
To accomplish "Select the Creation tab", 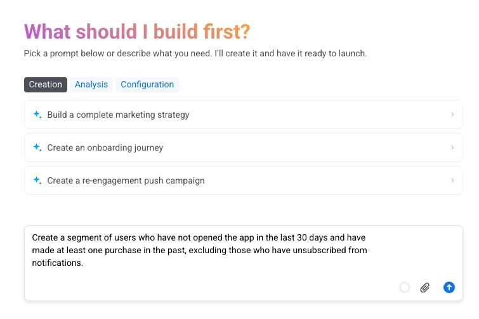I will point(46,84).
